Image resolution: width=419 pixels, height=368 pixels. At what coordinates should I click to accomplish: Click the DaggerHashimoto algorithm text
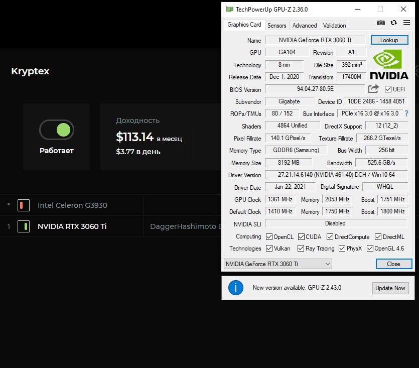[186, 226]
